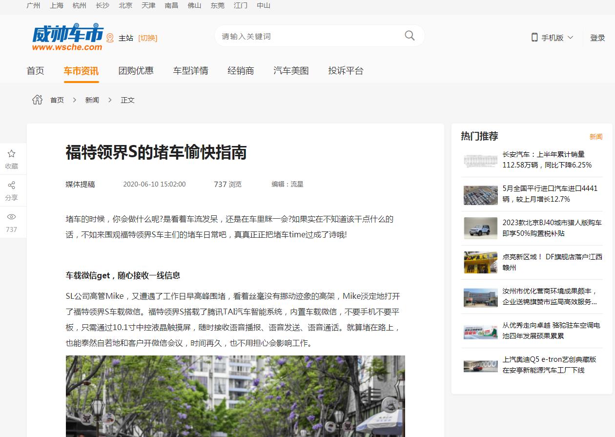The width and height of the screenshot is (615, 437).
Task: Click the mobile phone icon by 手机版
Action: [x=534, y=37]
